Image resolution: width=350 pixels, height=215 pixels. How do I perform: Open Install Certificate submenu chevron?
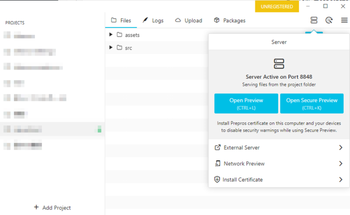340,180
